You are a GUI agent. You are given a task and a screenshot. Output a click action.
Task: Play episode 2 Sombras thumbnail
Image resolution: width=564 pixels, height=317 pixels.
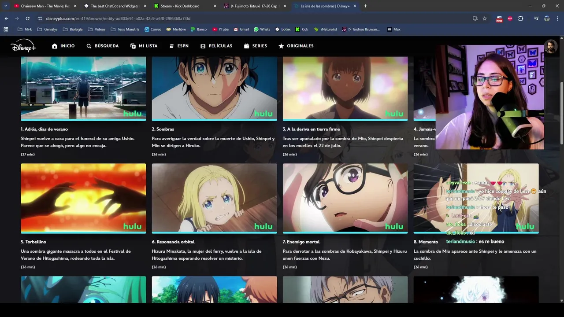214,88
